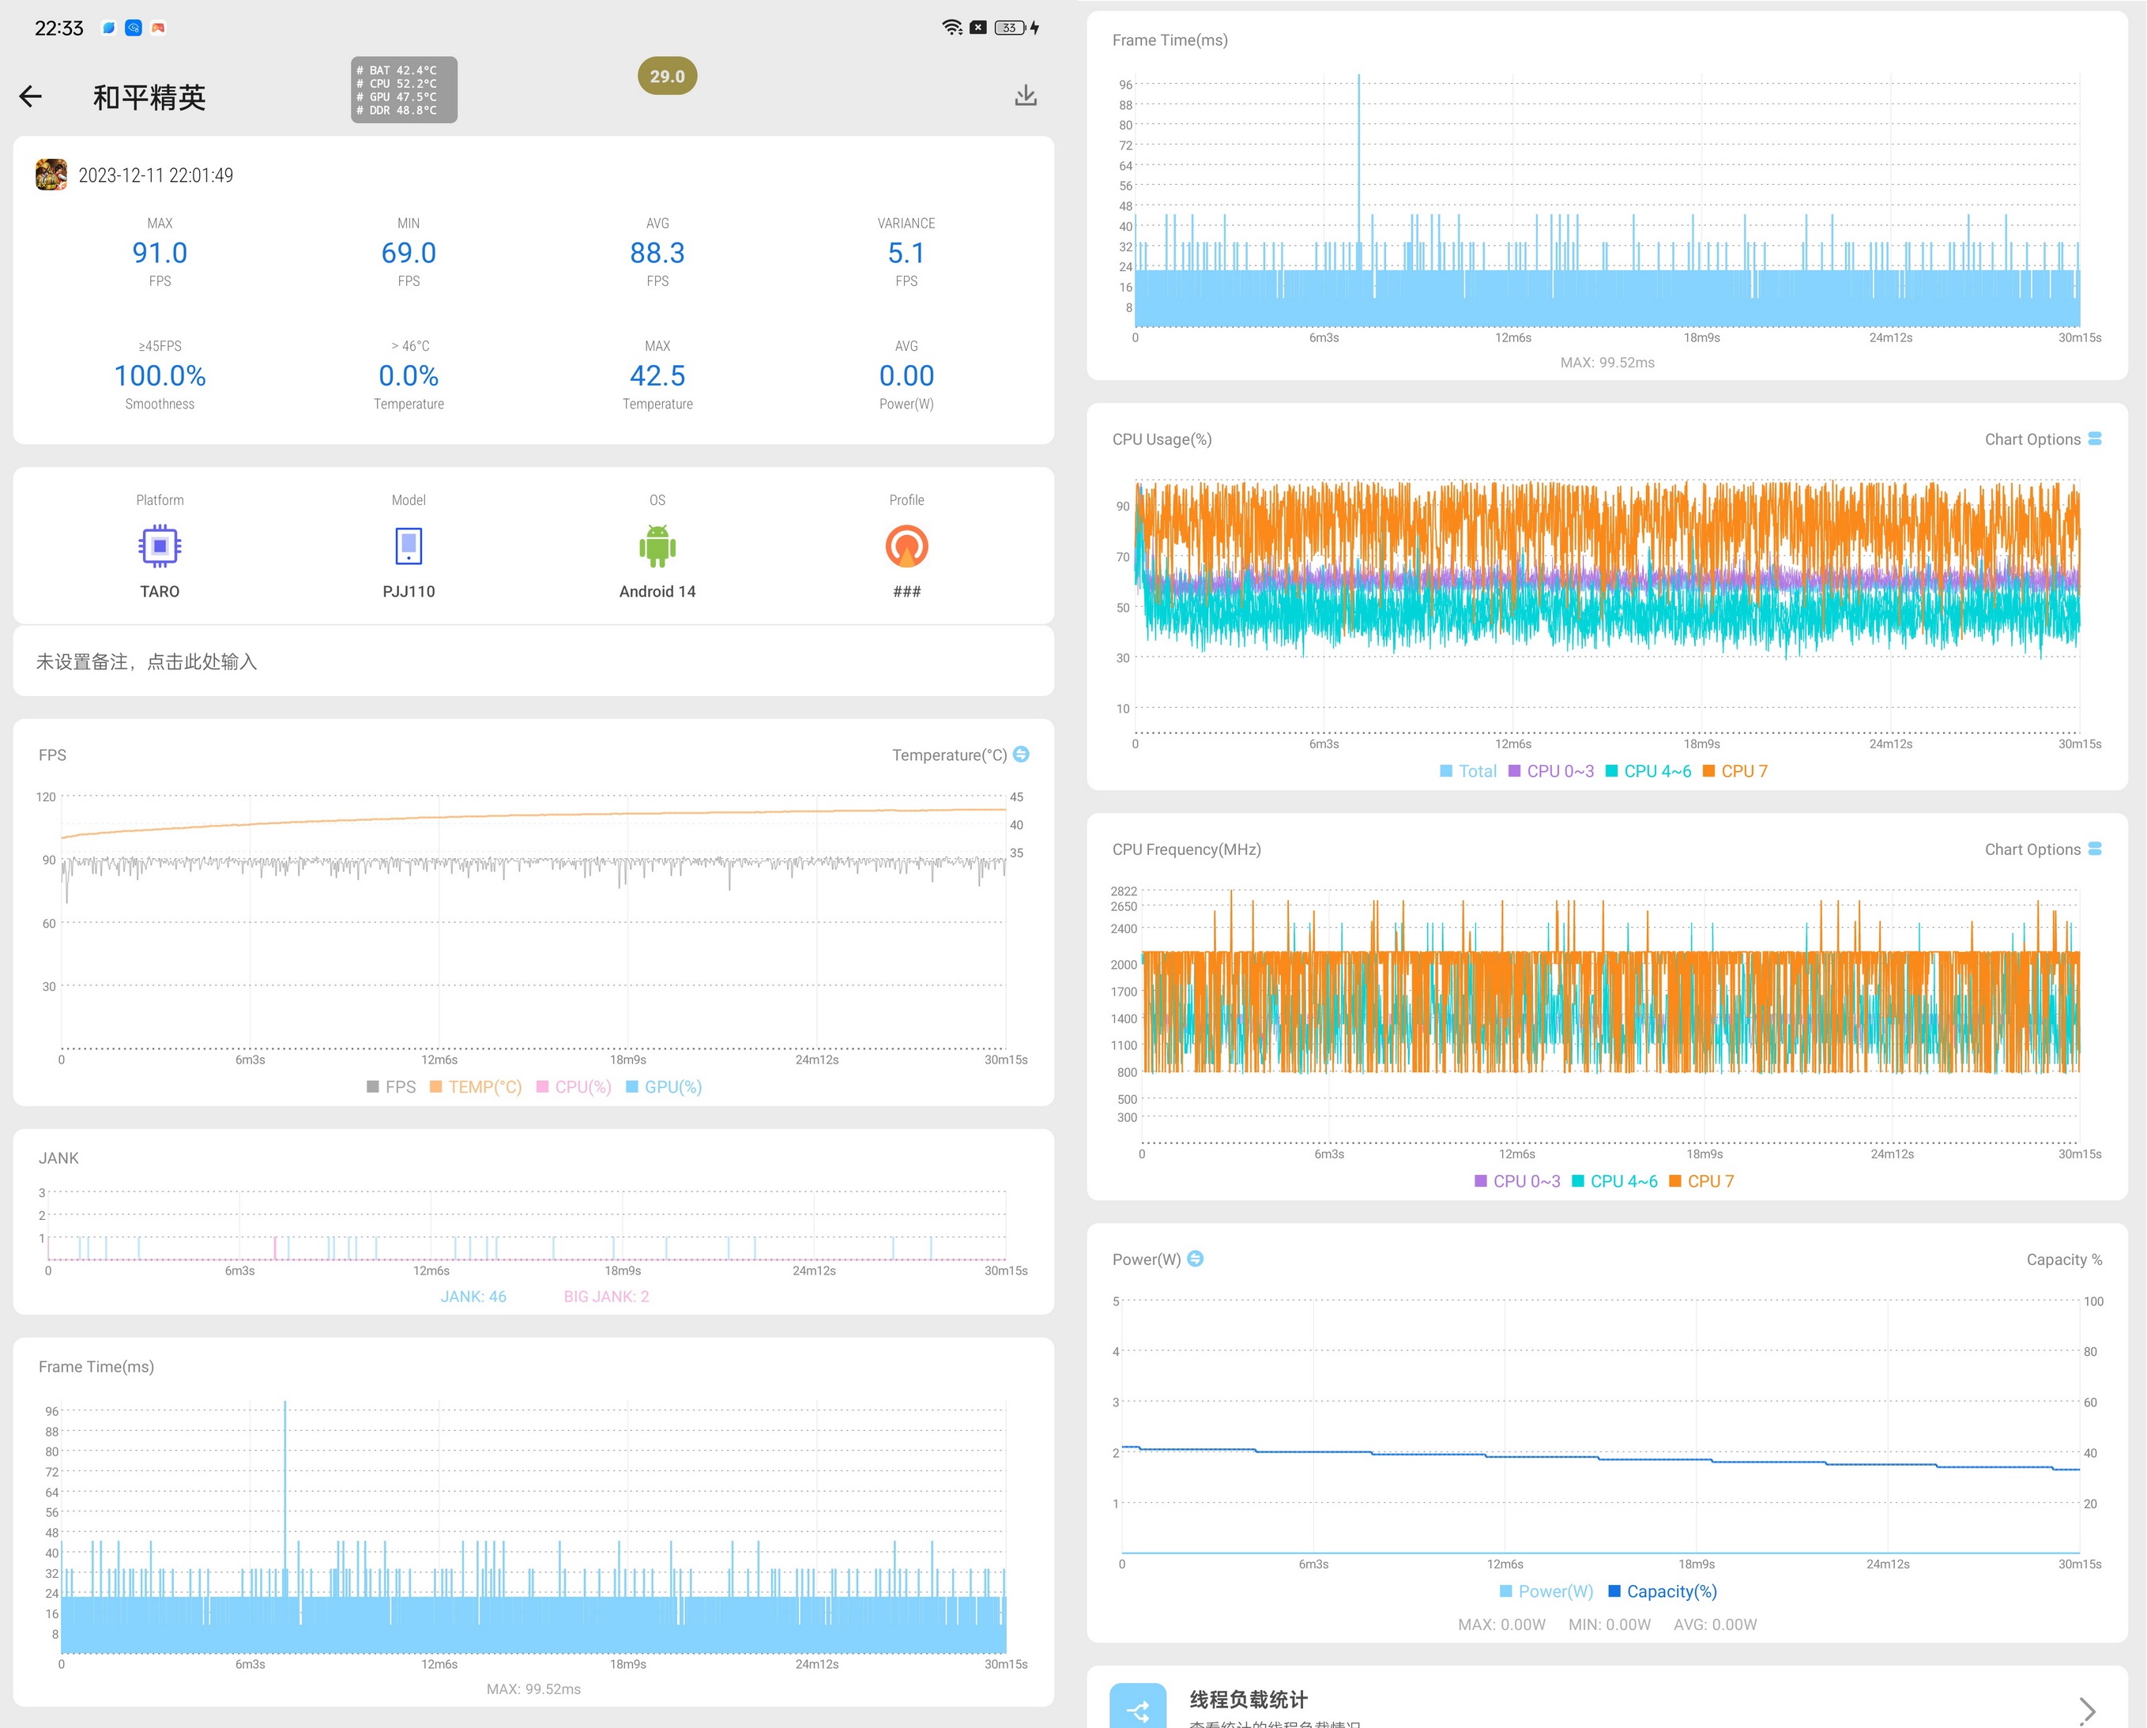The height and width of the screenshot is (1728, 2147).
Task: Tap the BIG JANK: 2 label
Action: pyautogui.click(x=606, y=1296)
